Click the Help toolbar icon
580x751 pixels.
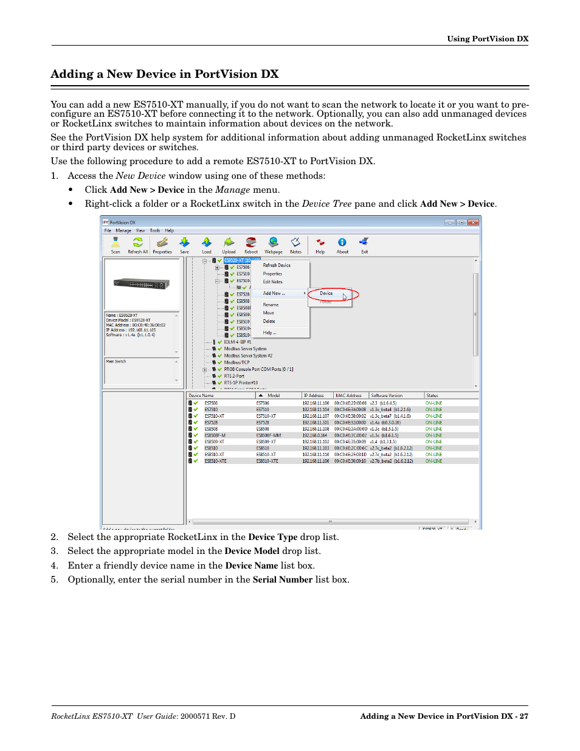[x=320, y=246]
